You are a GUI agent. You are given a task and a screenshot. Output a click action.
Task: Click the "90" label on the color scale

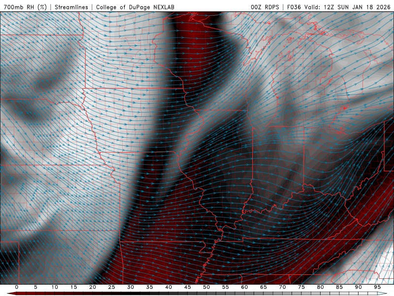point(358,287)
